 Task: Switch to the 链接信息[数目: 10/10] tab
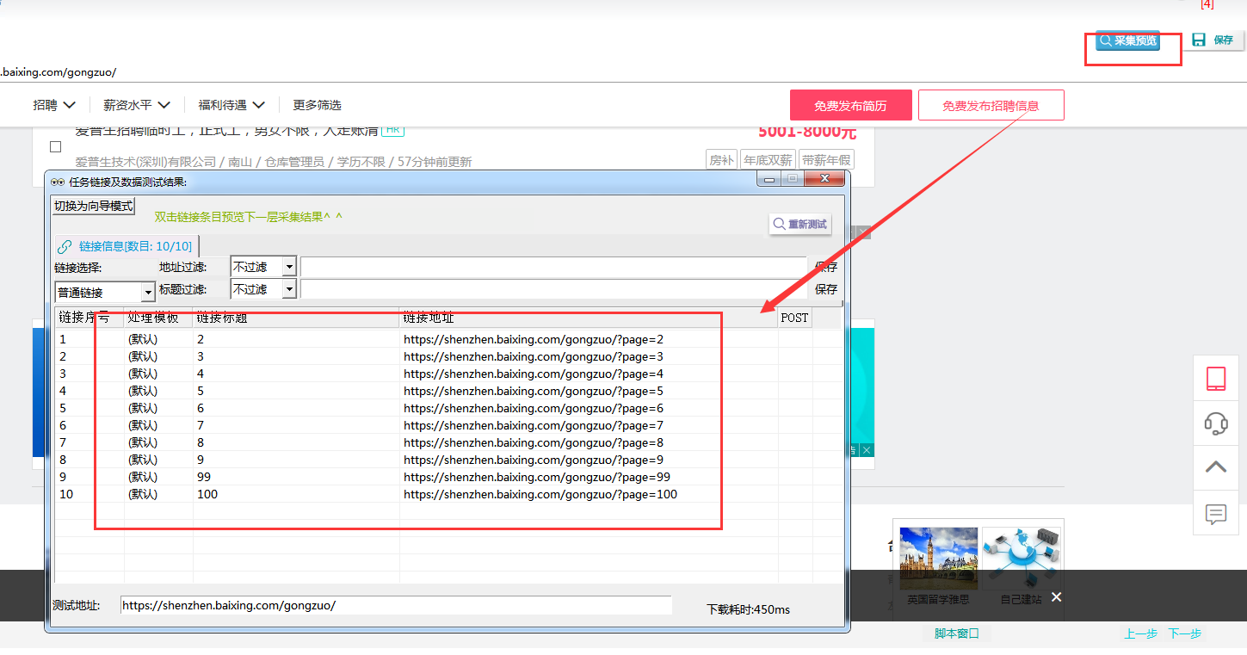pyautogui.click(x=127, y=246)
